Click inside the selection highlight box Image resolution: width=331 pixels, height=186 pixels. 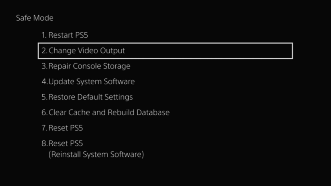click(165, 51)
